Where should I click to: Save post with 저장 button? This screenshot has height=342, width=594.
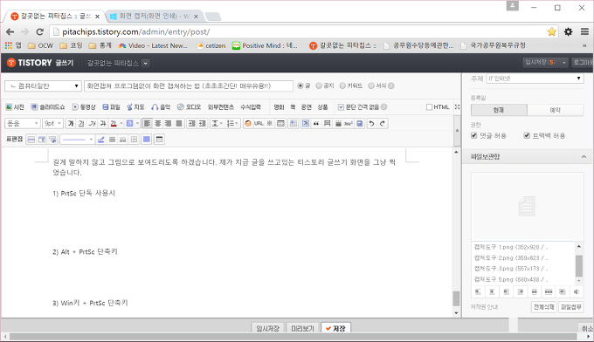point(335,328)
